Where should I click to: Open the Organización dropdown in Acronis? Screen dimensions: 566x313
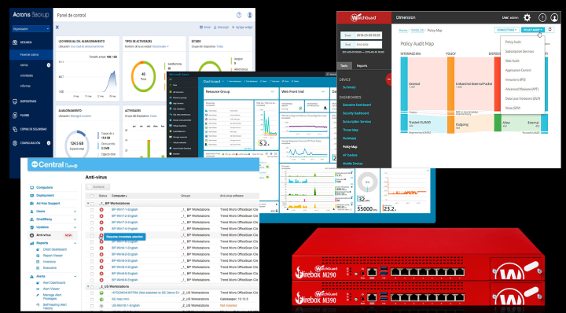[31, 29]
